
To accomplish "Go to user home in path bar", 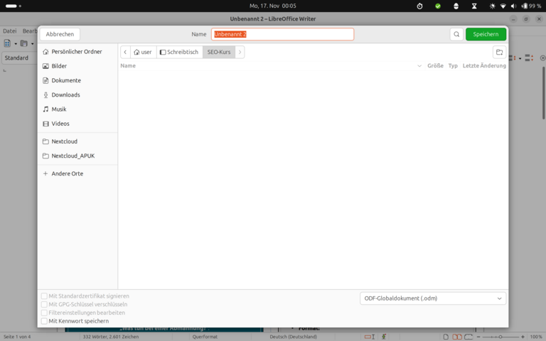I will point(143,52).
